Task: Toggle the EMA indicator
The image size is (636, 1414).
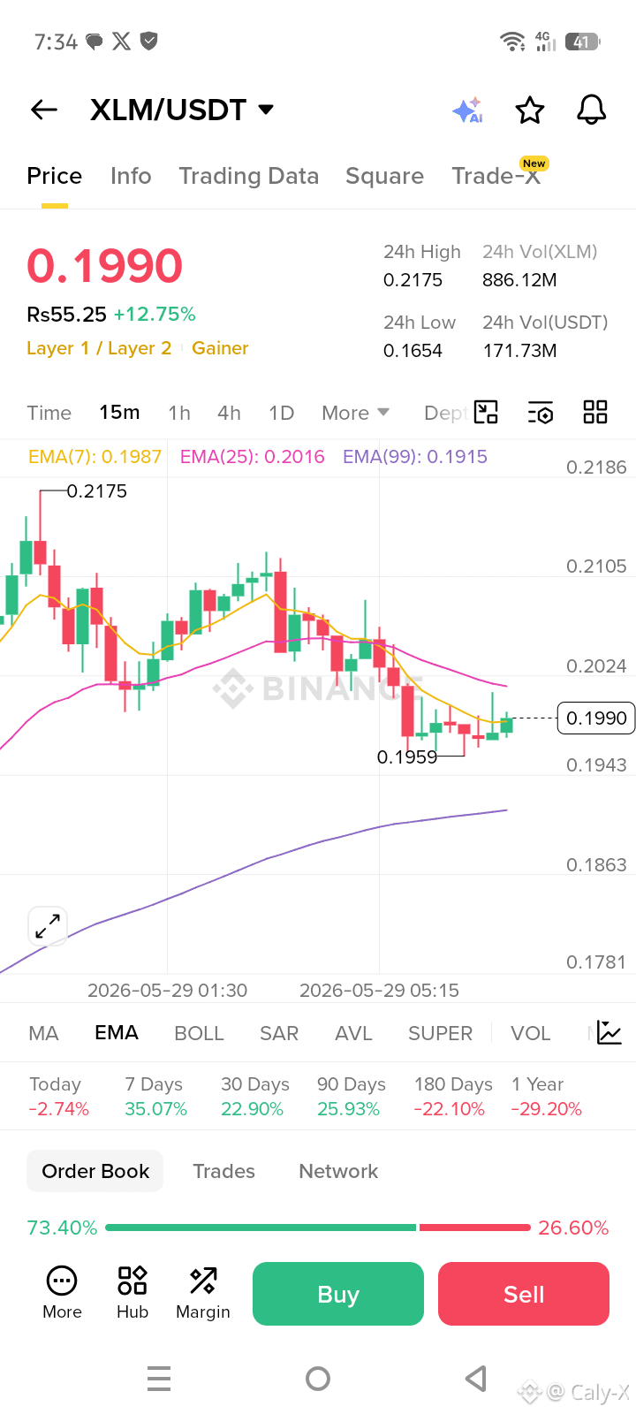Action: coord(117,1033)
